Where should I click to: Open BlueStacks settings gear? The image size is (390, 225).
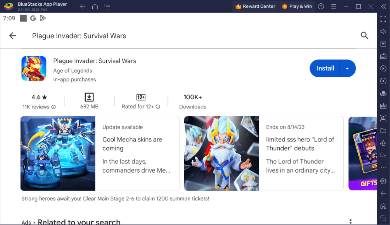pyautogui.click(x=383, y=181)
